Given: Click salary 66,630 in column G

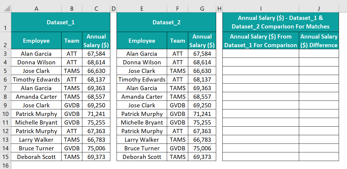Looking at the screenshot, I should (x=202, y=71).
